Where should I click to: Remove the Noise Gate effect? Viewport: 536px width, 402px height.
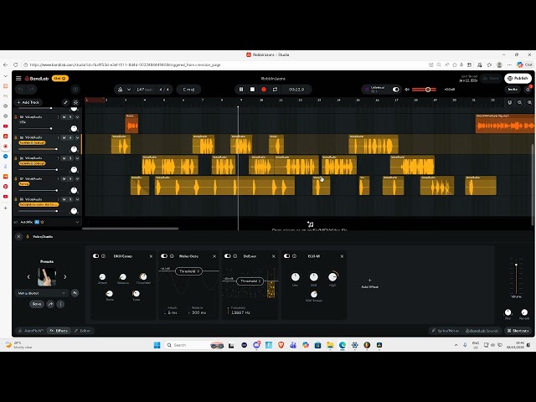(214, 256)
